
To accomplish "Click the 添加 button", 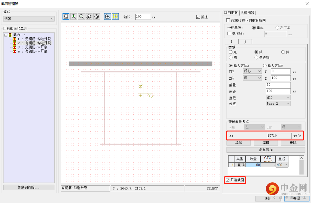I will [239, 143].
